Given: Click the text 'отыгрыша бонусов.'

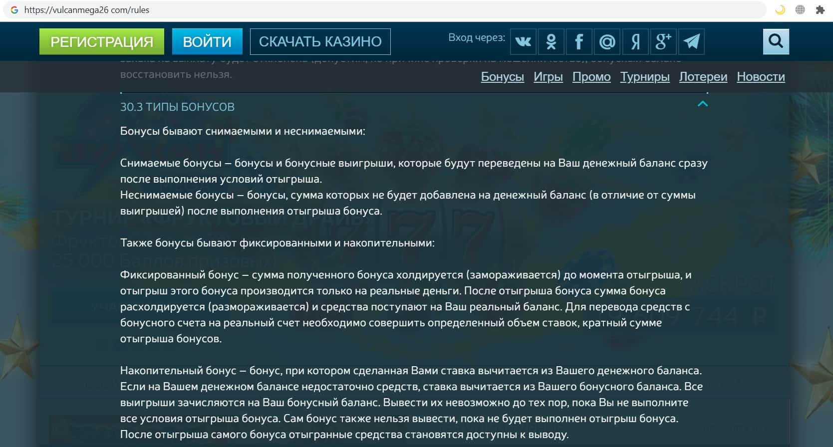Looking at the screenshot, I should [171, 339].
